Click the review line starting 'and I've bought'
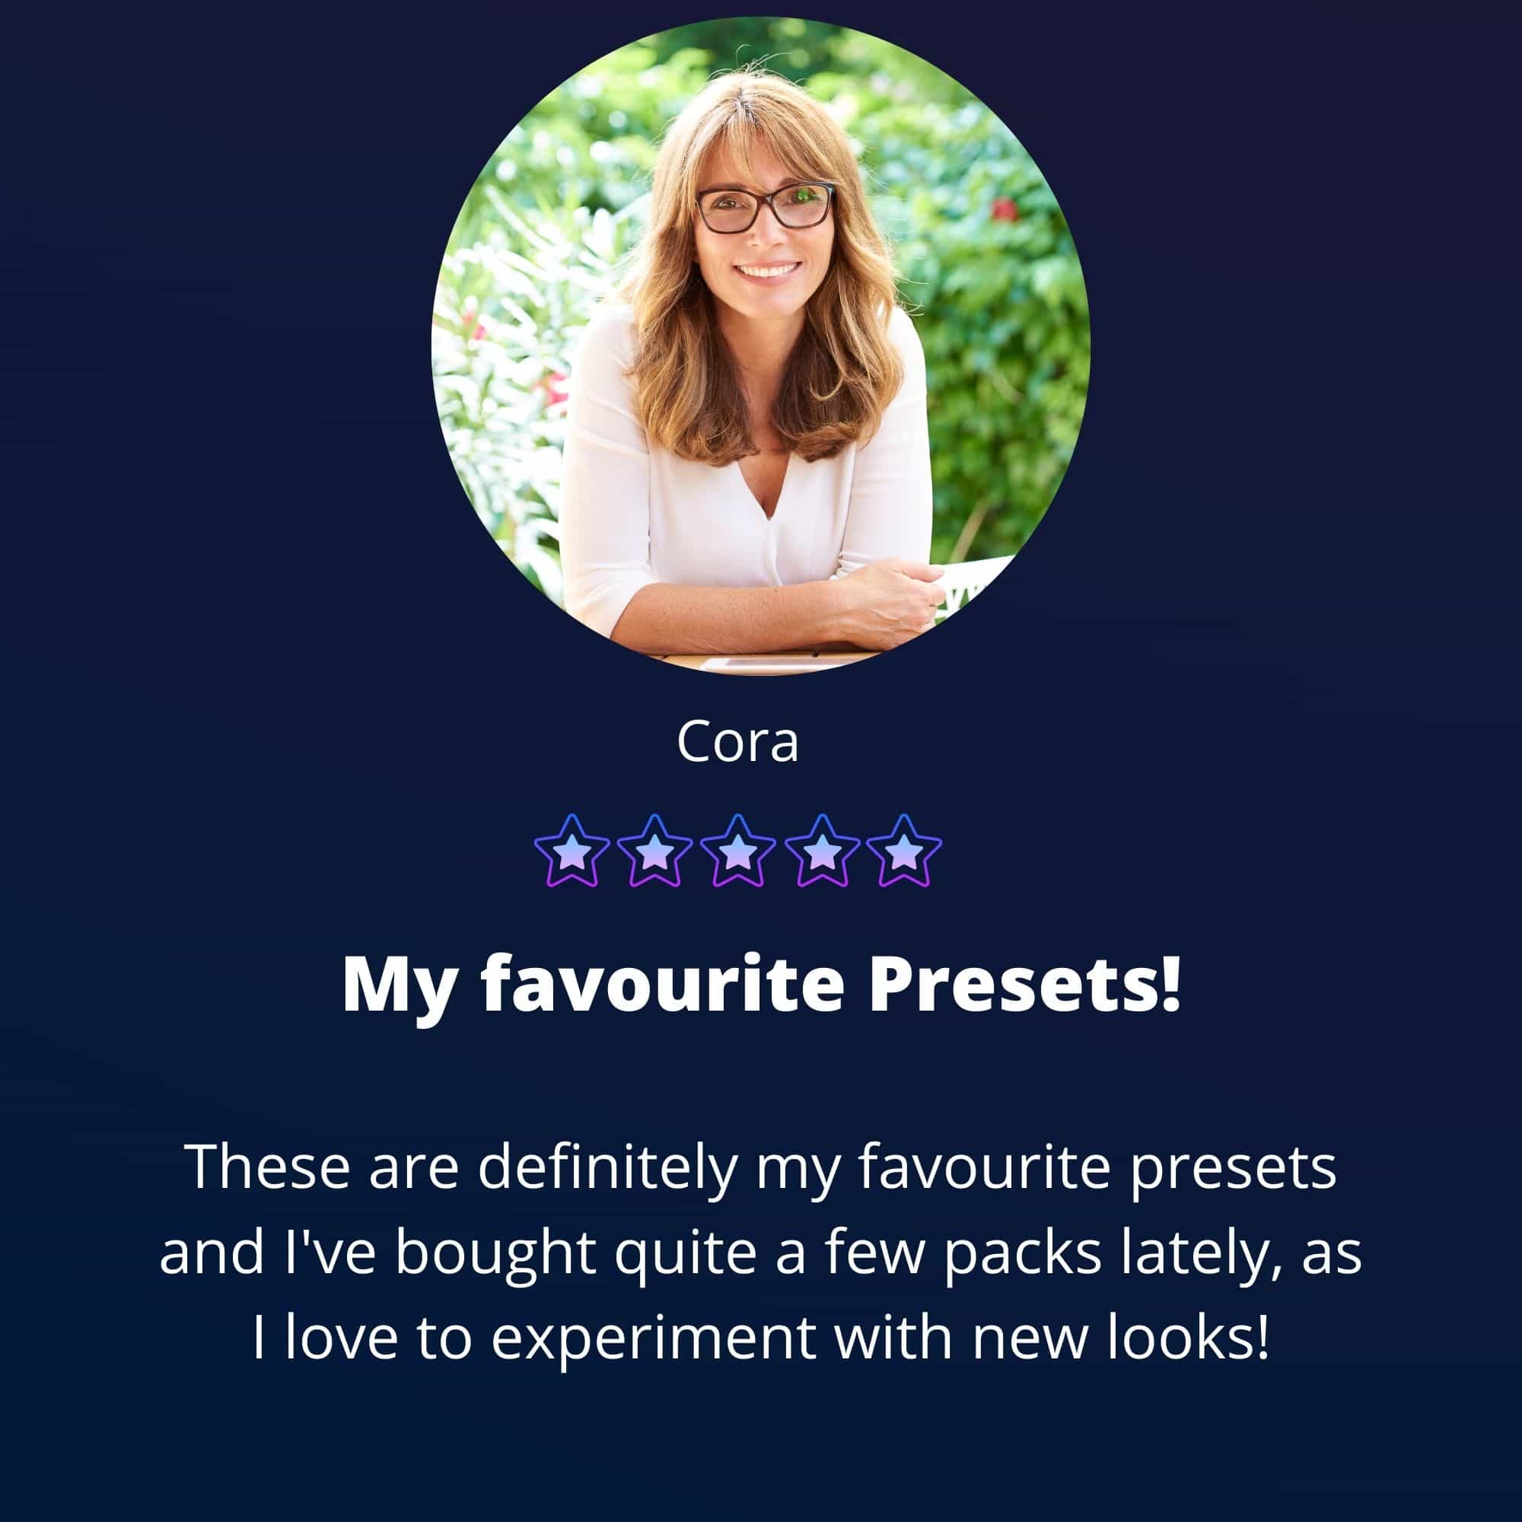 tap(761, 1258)
